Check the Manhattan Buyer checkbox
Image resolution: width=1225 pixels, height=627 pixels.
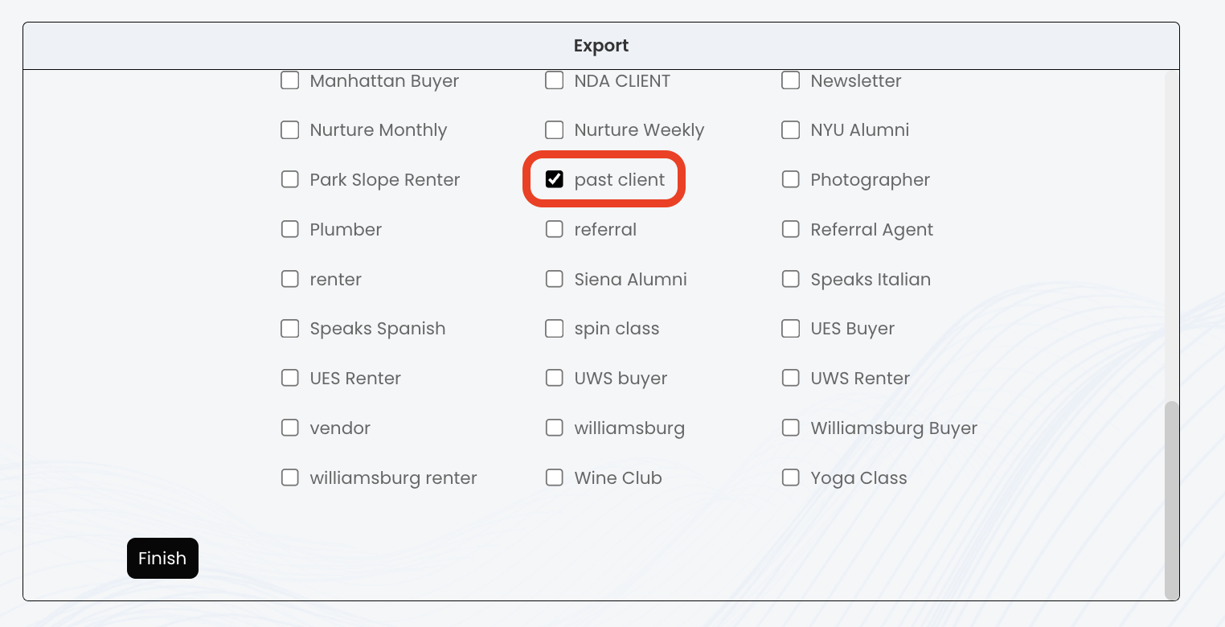(290, 81)
